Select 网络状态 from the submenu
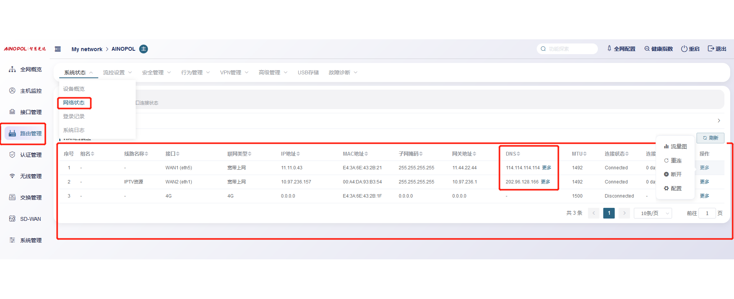 [74, 103]
